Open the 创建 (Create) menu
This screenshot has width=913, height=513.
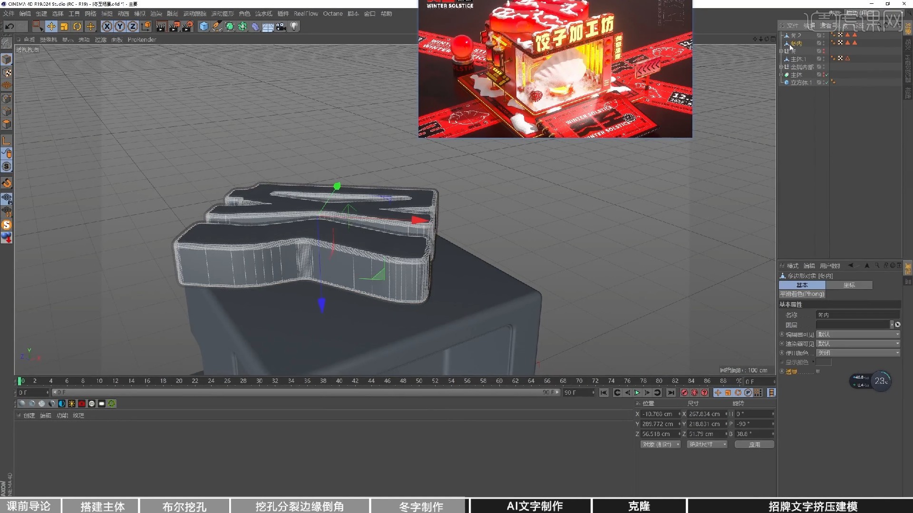pyautogui.click(x=41, y=14)
